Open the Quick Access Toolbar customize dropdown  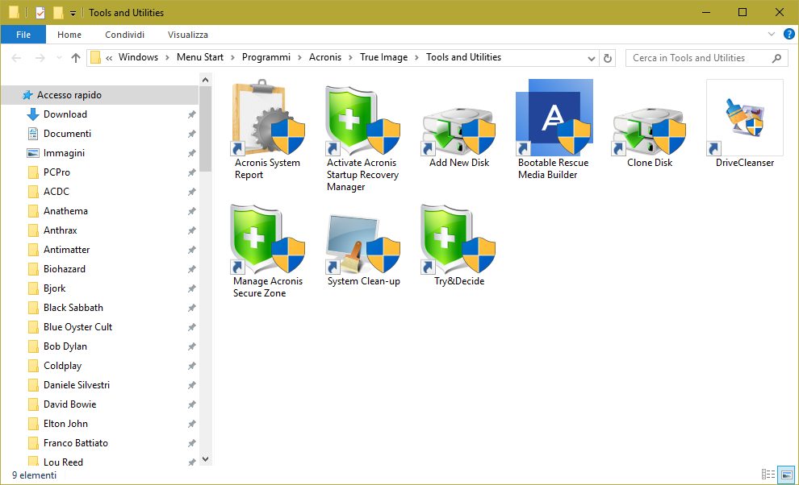[x=73, y=13]
